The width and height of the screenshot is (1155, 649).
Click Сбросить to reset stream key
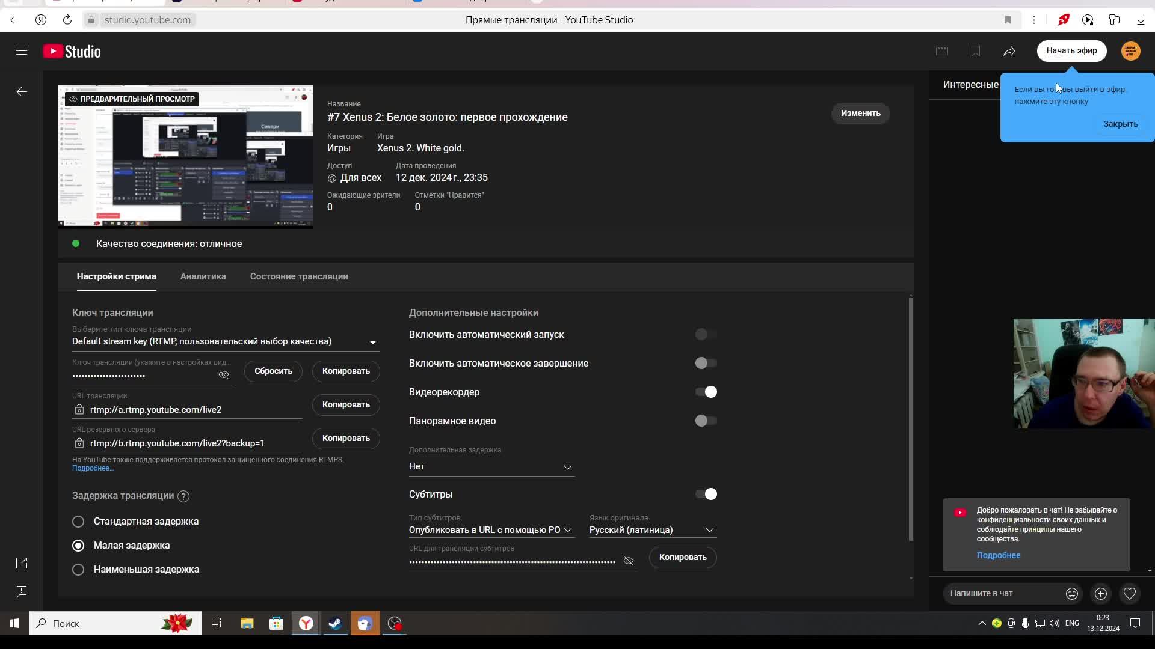pyautogui.click(x=273, y=371)
